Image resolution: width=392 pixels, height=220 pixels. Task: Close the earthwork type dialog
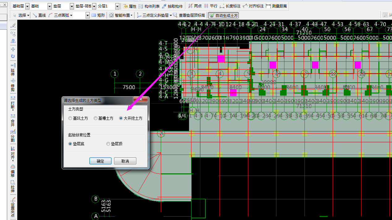pos(141,99)
